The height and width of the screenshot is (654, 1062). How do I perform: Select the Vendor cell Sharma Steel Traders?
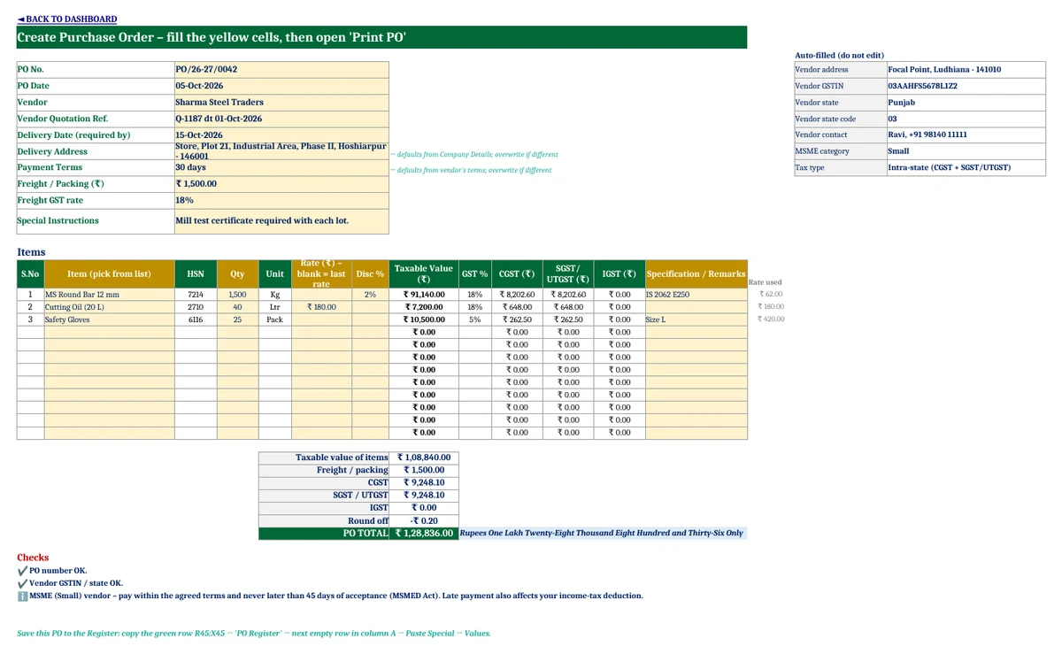(x=281, y=102)
